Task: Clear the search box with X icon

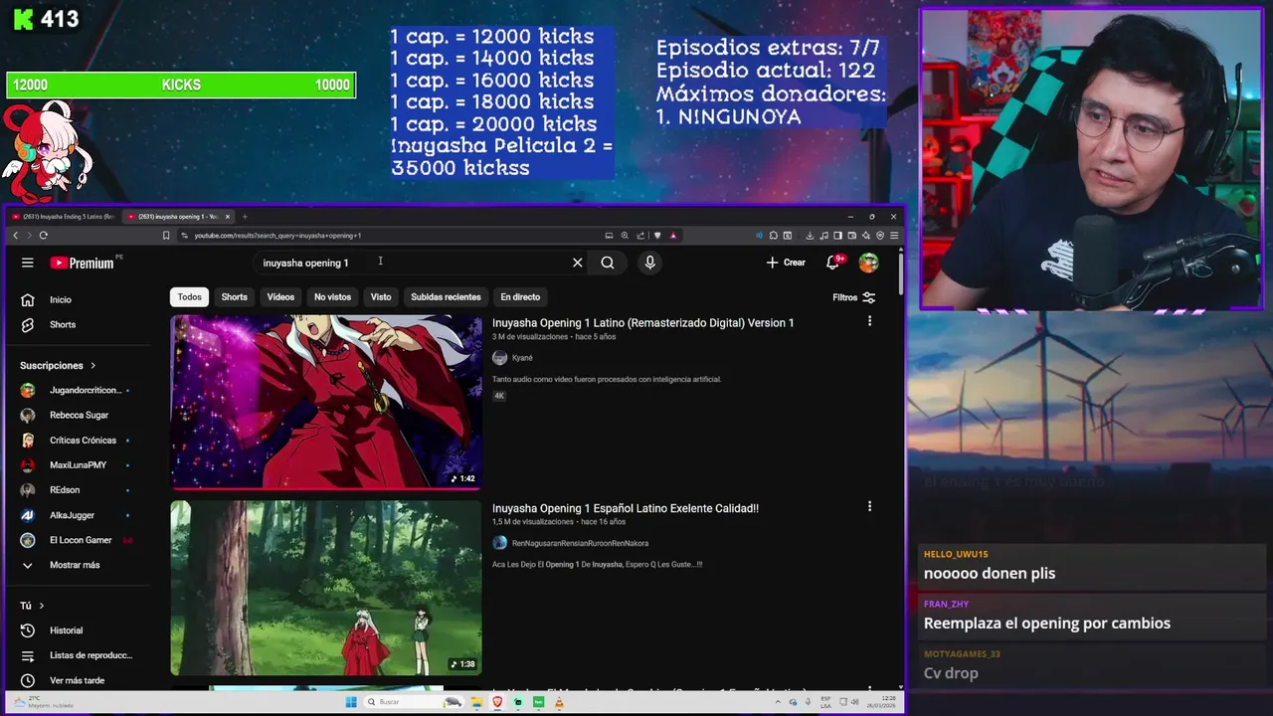Action: [x=577, y=263]
